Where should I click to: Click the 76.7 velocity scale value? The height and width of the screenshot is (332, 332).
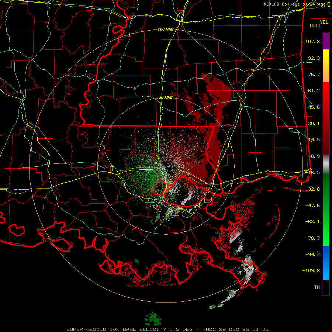[314, 74]
